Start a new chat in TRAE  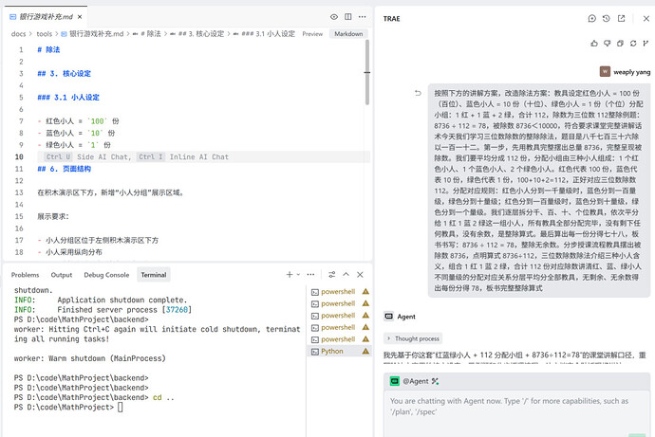592,18
